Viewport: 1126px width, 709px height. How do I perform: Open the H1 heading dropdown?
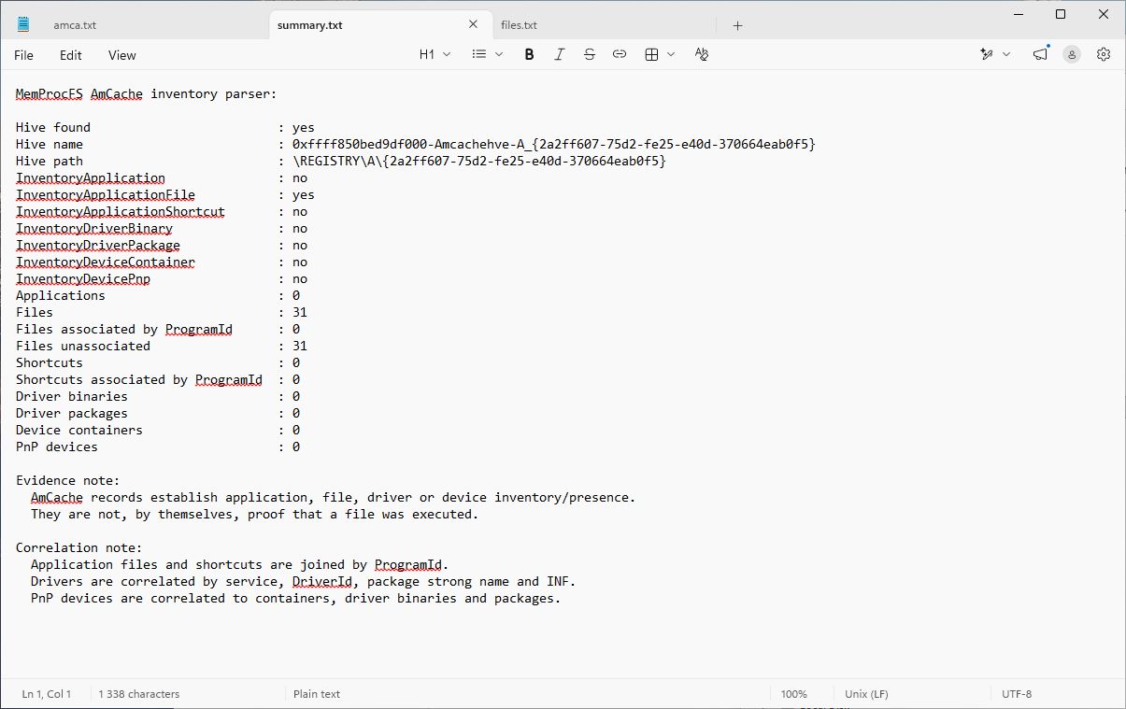435,55
